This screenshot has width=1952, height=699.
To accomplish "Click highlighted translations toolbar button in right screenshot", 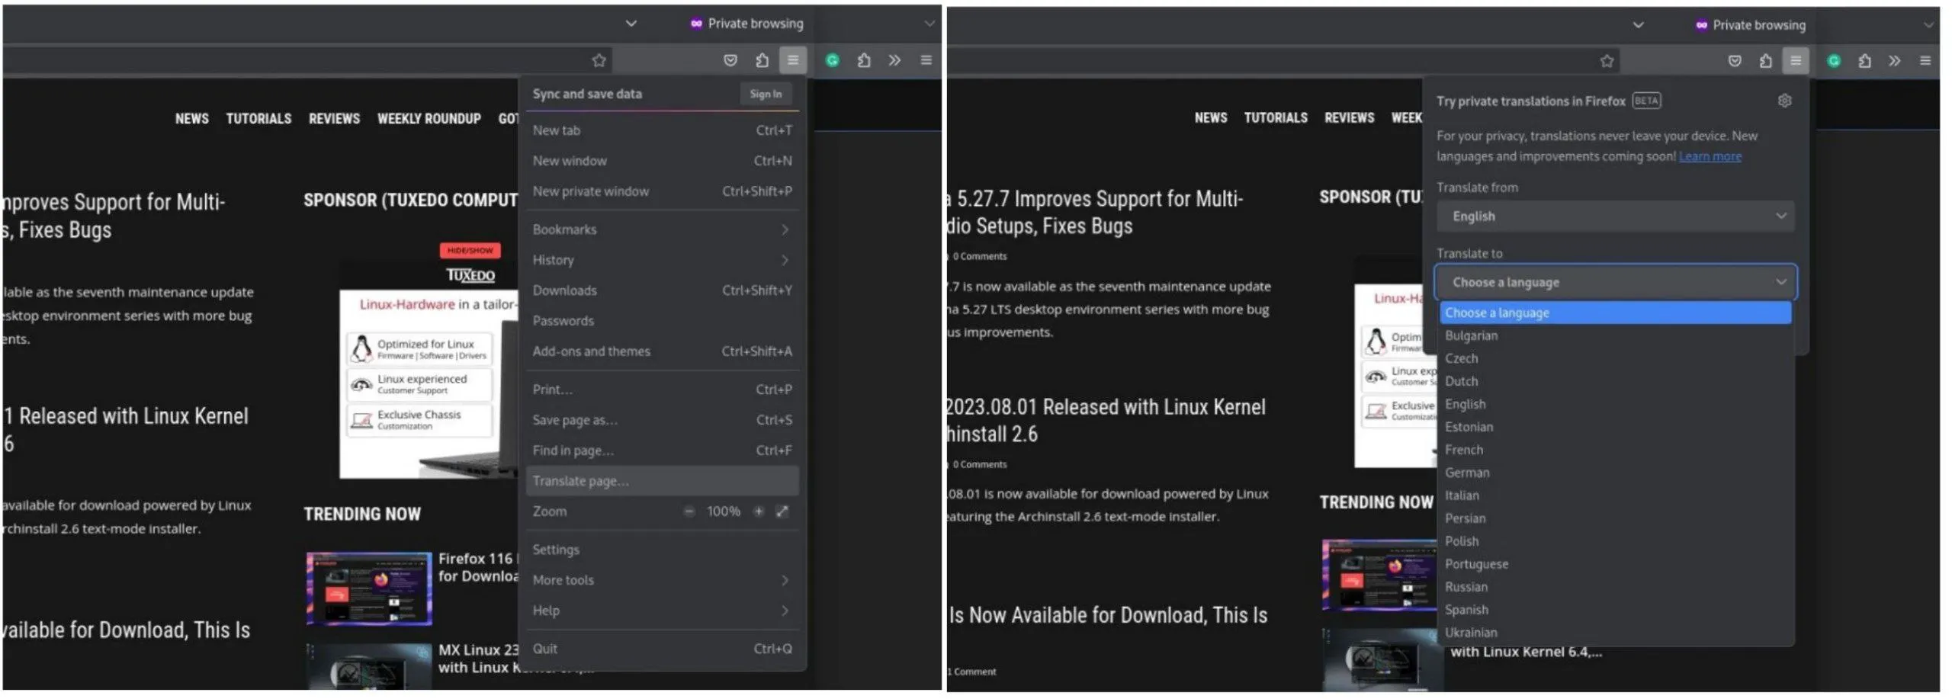I will [x=1796, y=61].
